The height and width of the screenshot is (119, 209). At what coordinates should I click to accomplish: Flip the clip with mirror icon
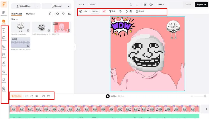coord(131,11)
